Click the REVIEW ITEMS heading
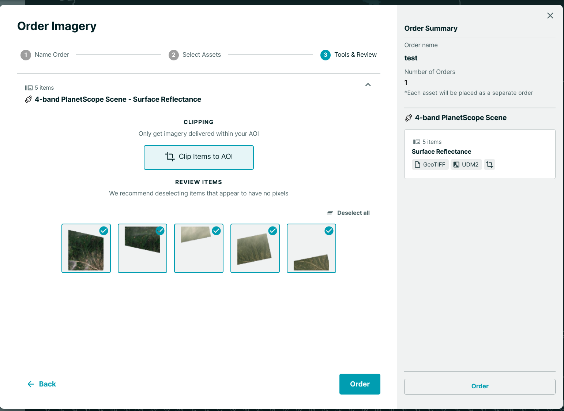 coord(199,182)
